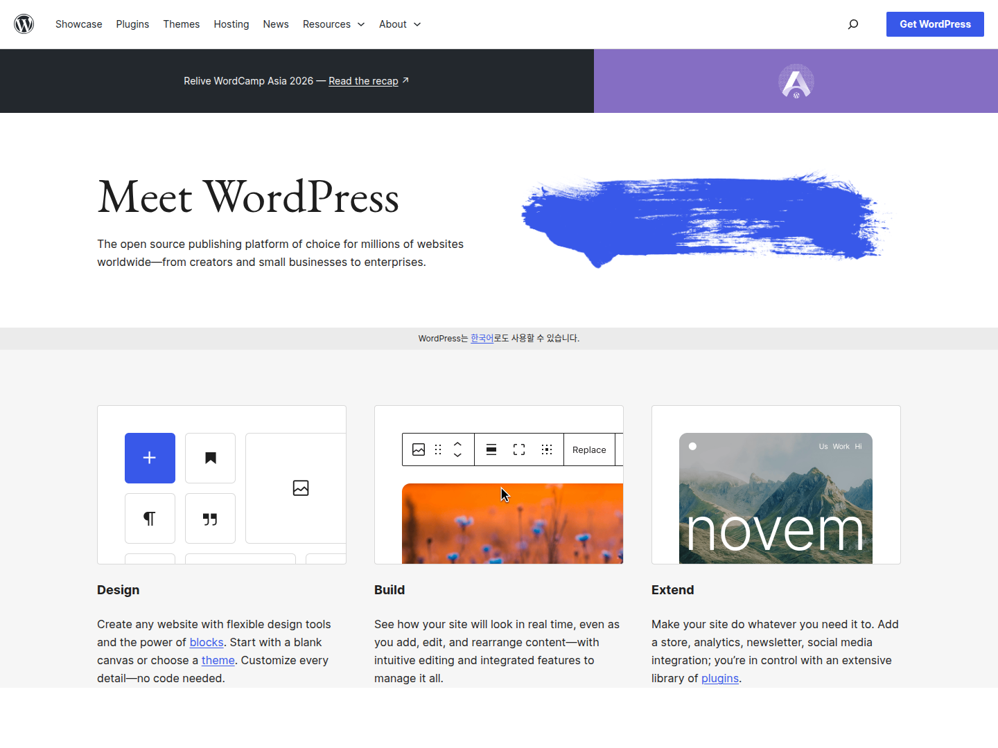Click the Build heading
Viewport: 998px width, 748px height.
389,590
